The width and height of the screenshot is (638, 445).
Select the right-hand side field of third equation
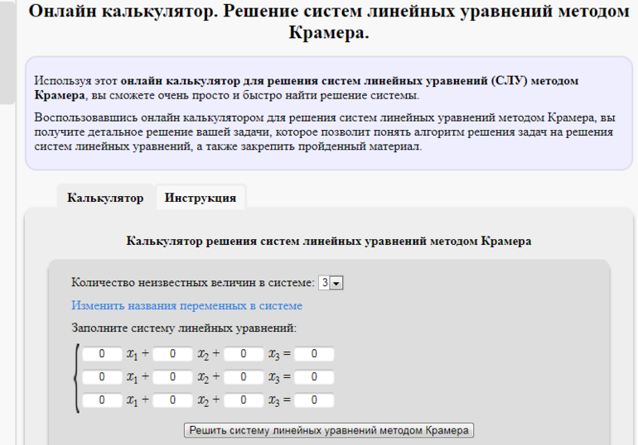click(x=314, y=400)
